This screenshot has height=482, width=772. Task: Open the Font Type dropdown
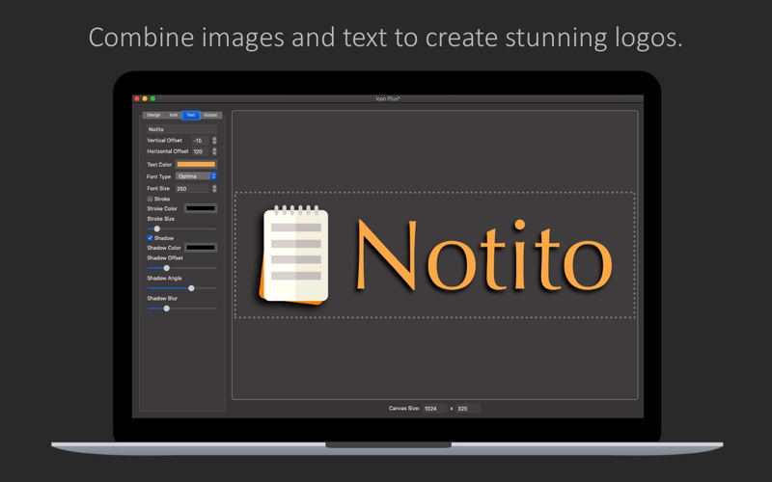coord(196,176)
